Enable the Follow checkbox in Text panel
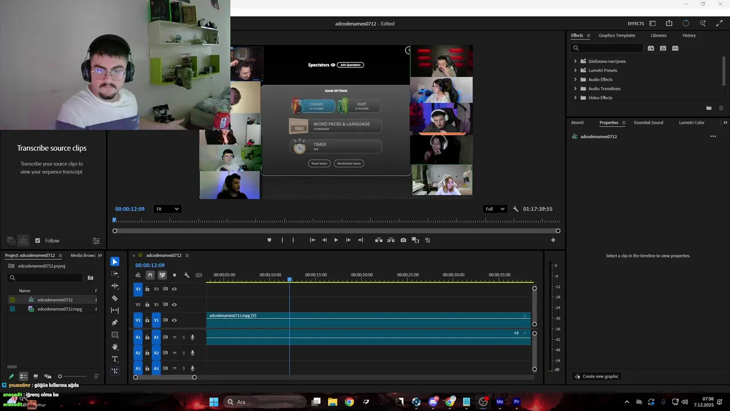This screenshot has width=730, height=411. click(38, 241)
